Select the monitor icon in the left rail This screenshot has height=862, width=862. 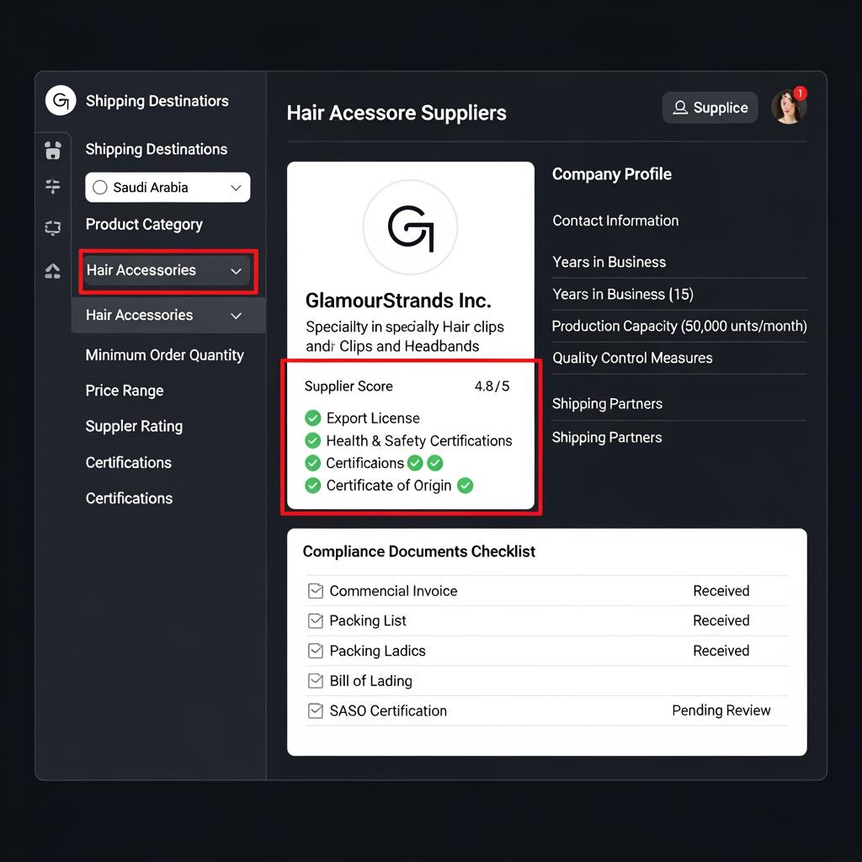(x=53, y=228)
